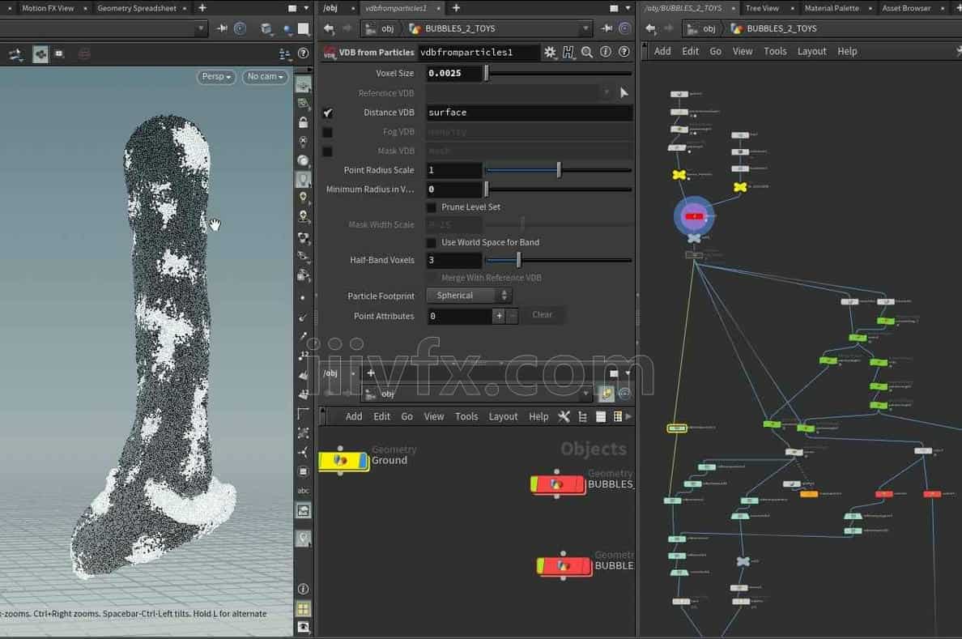The height and width of the screenshot is (639, 962).
Task: Open the Persp view dropdown
Action: 215,77
